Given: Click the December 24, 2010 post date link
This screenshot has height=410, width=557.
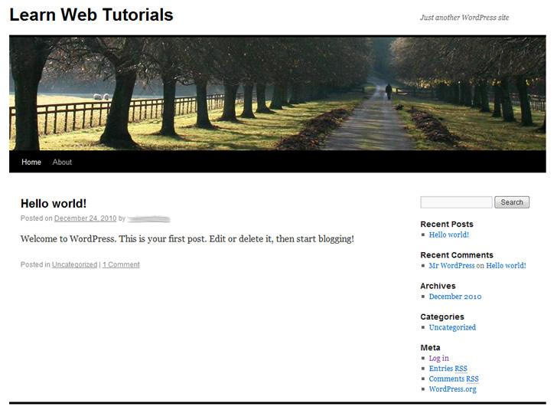Looking at the screenshot, I should (x=85, y=218).
